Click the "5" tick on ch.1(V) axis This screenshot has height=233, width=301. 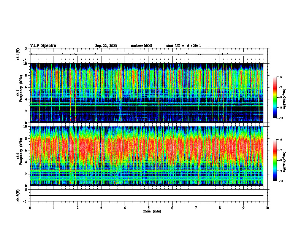pyautogui.click(x=26, y=48)
